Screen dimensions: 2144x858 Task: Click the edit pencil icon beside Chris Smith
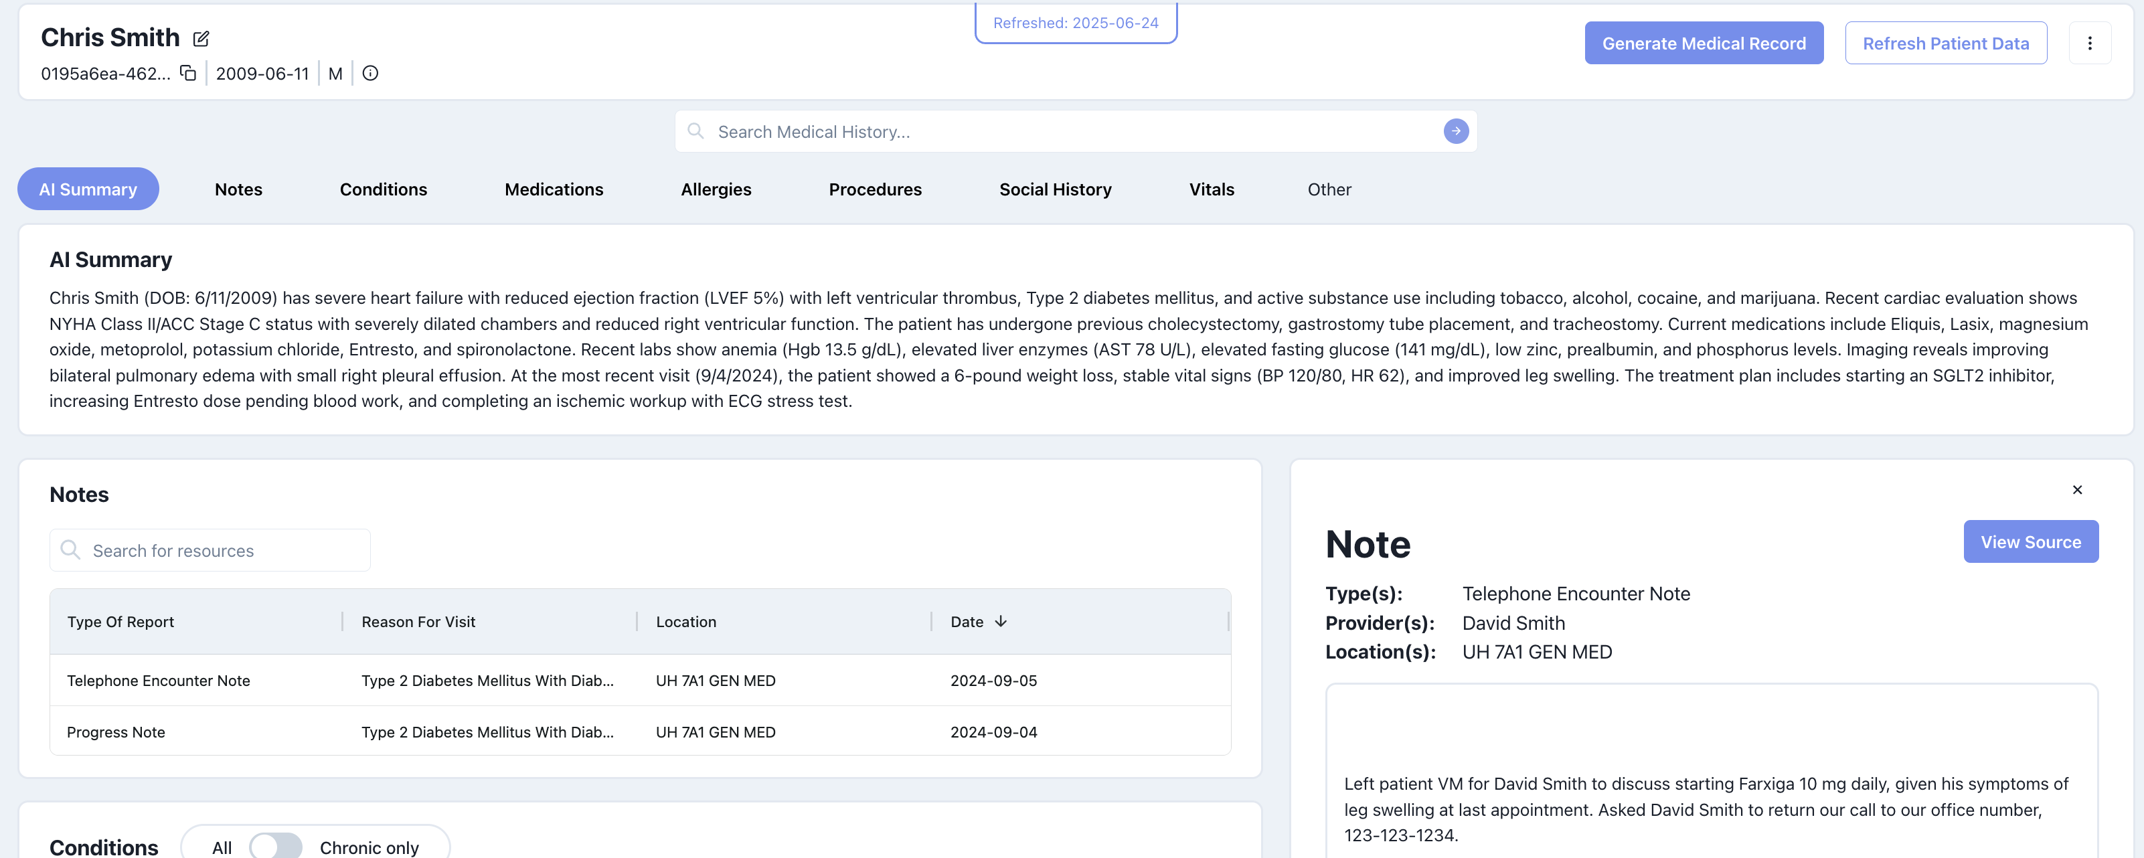(201, 38)
